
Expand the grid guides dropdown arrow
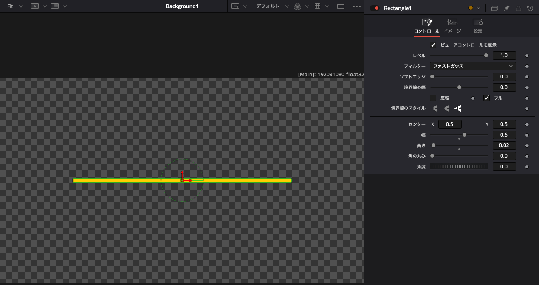tap(327, 6)
